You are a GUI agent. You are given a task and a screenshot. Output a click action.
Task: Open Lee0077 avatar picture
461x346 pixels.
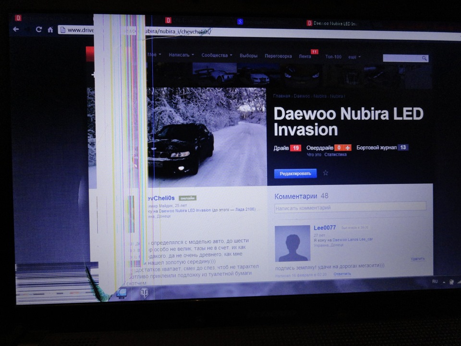click(x=292, y=243)
